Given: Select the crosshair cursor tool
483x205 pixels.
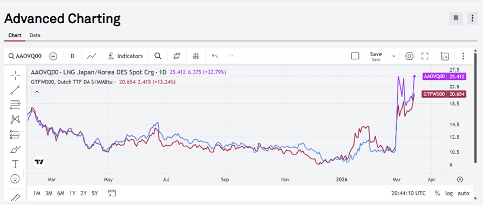Looking at the screenshot, I should tap(15, 75).
